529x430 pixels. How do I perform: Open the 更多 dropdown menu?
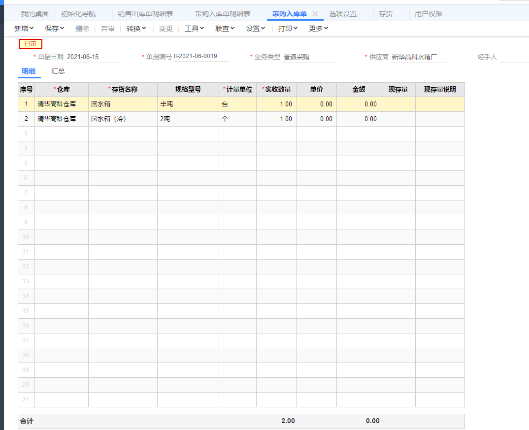coord(319,29)
